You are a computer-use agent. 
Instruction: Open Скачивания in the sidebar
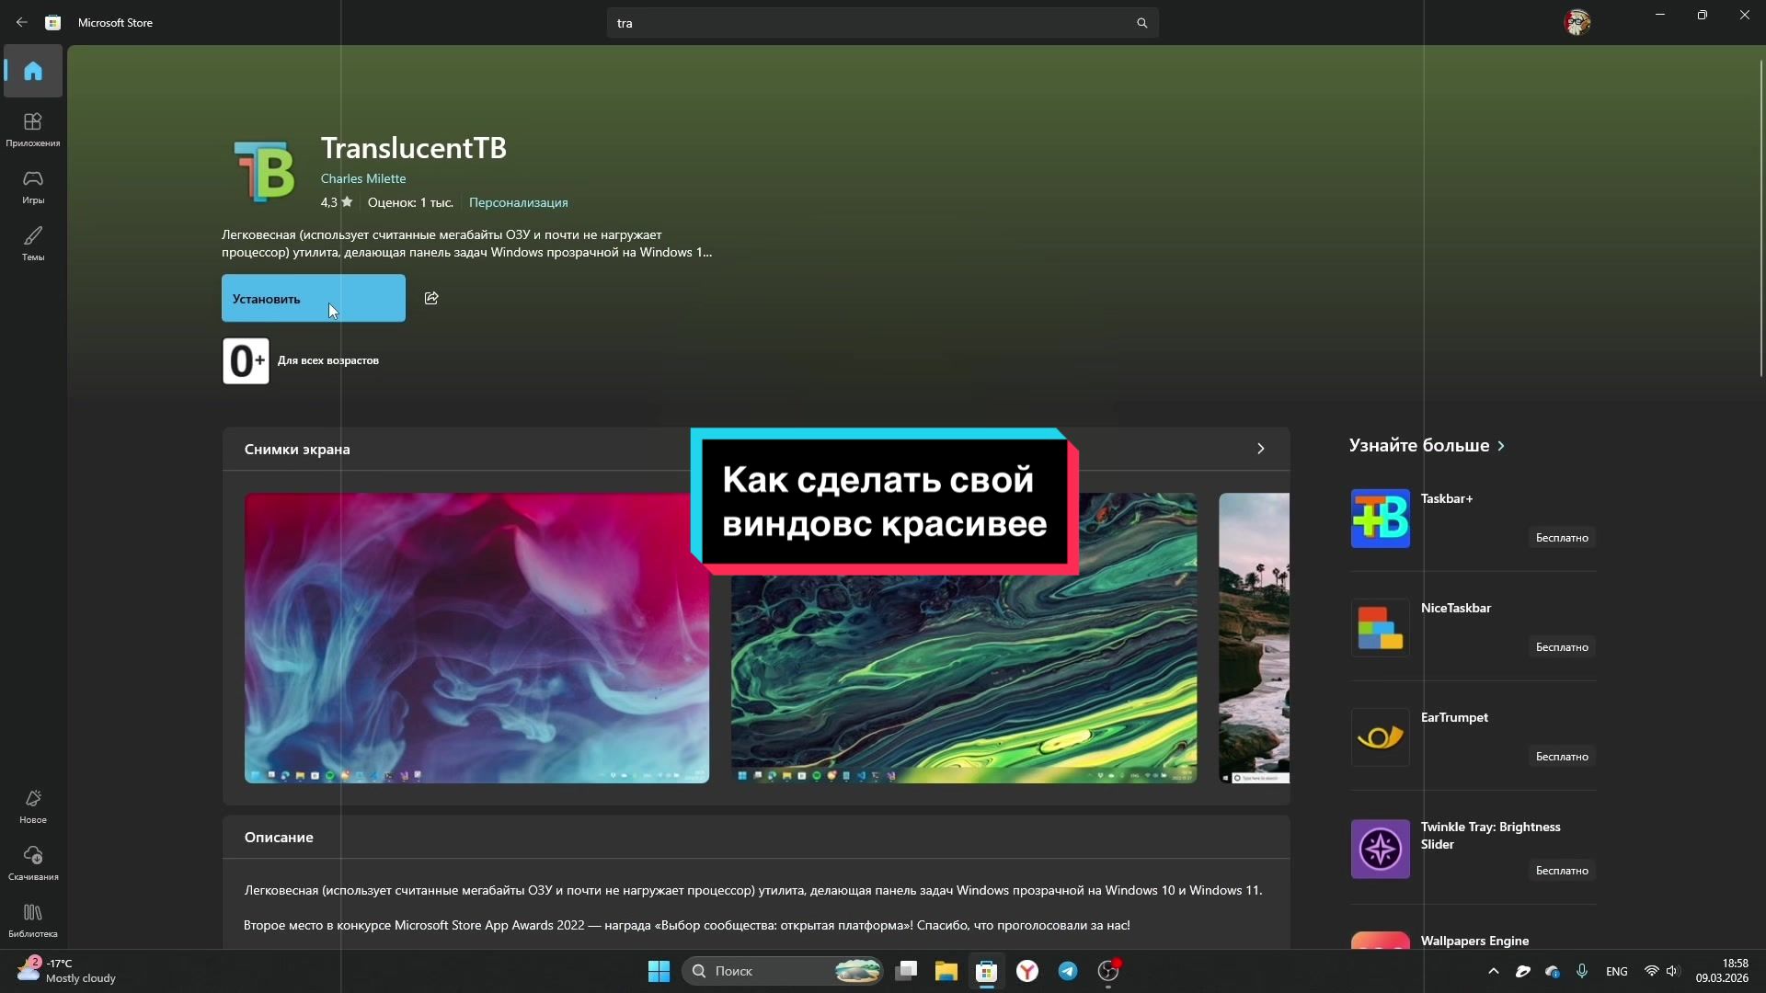click(33, 863)
